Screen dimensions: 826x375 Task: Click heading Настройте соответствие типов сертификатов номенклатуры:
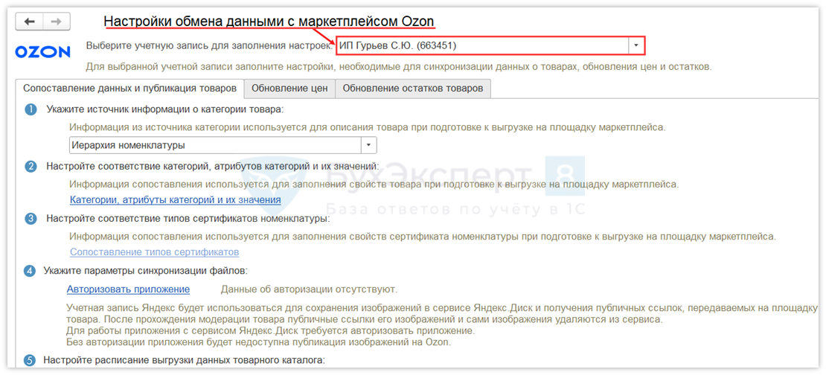[188, 218]
